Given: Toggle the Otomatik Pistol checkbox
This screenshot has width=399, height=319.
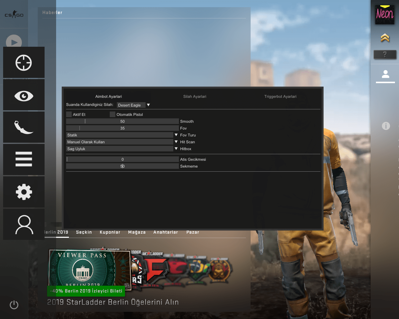Looking at the screenshot, I should pyautogui.click(x=113, y=114).
